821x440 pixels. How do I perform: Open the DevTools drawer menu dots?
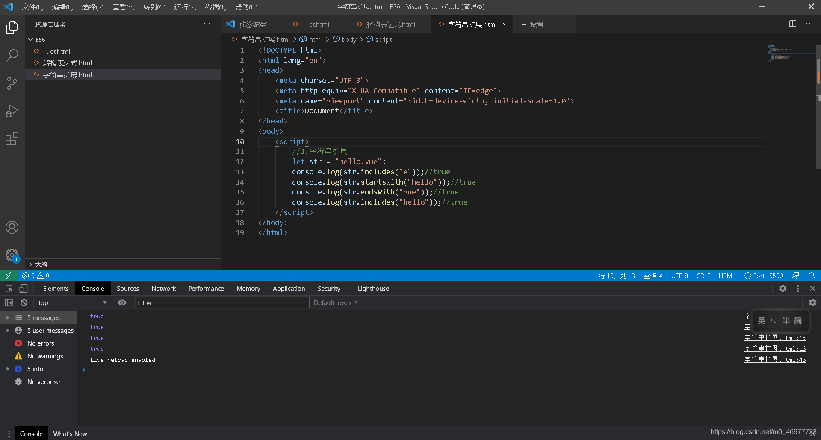tap(9, 434)
